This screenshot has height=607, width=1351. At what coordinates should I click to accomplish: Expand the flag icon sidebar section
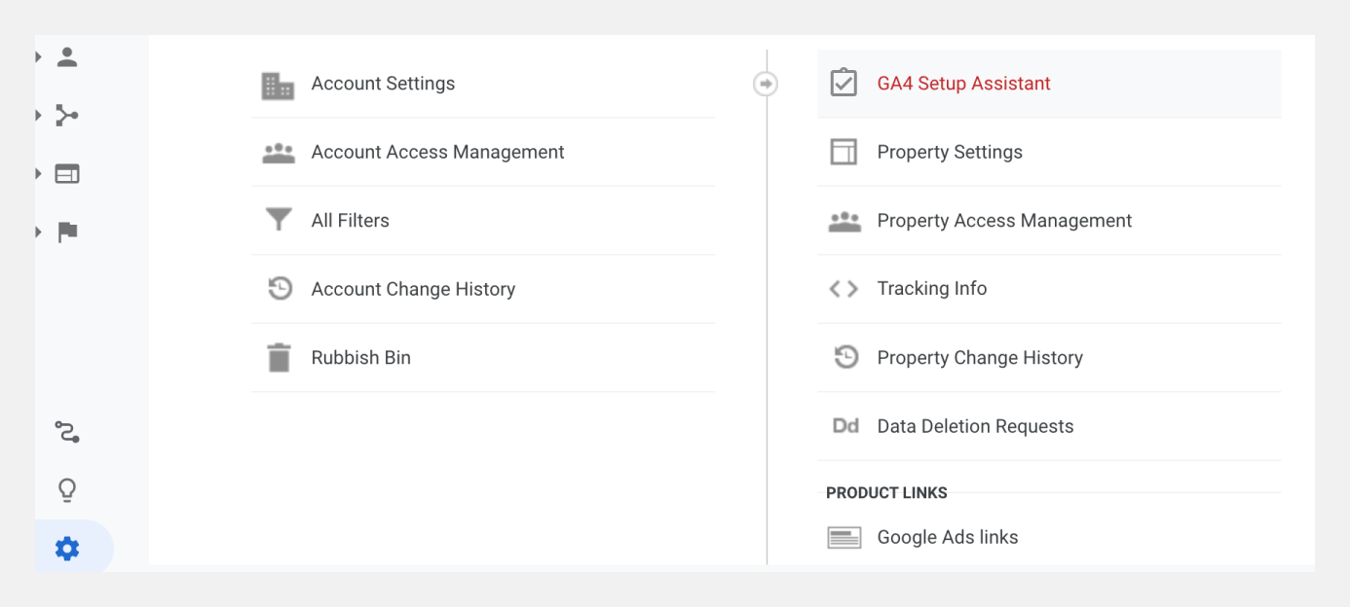tap(38, 232)
